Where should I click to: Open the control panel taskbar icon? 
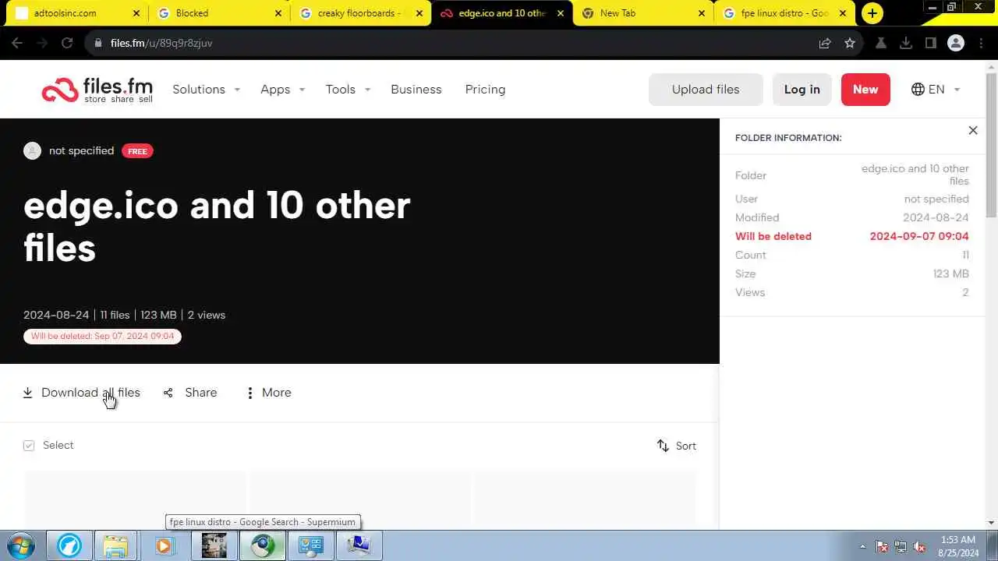click(310, 545)
